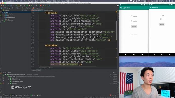Expand Gradle Scripts node
Viewport: 175px width, 98px height.
click(3, 21)
